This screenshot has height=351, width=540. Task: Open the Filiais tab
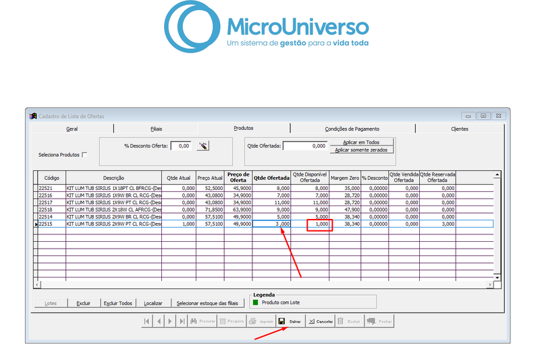tap(156, 129)
